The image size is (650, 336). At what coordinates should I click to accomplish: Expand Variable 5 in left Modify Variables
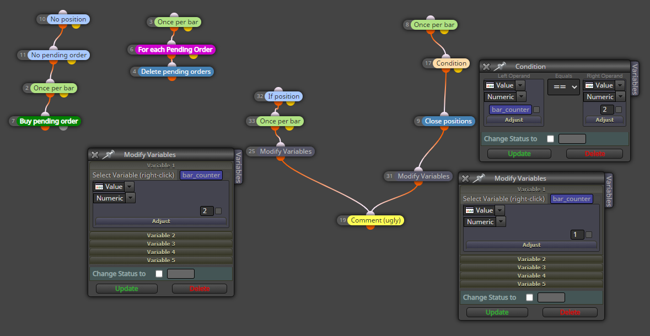click(161, 260)
